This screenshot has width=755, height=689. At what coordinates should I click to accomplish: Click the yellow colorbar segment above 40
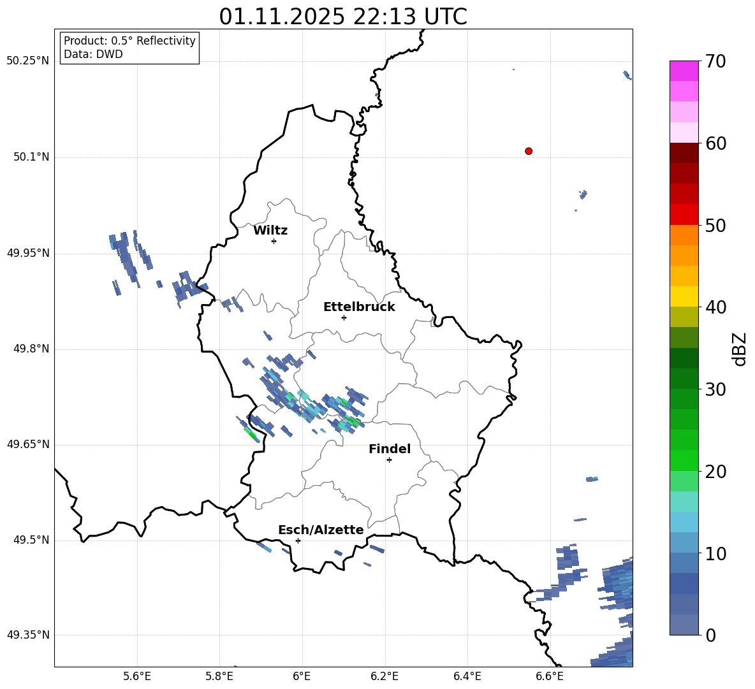click(x=684, y=296)
